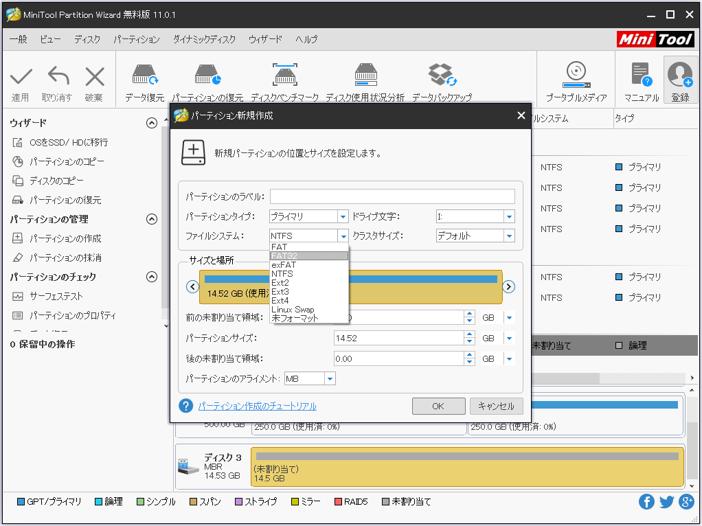This screenshot has width=702, height=526.
Task: Open the Partition Alignment MB dropdown
Action: point(310,379)
